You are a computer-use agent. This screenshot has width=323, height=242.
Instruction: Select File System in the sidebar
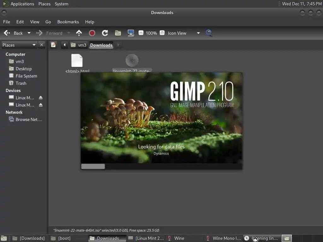click(x=23, y=76)
